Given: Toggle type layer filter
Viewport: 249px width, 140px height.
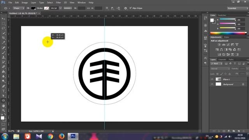Looking at the screenshot, I should pyautogui.click(x=235, y=64).
